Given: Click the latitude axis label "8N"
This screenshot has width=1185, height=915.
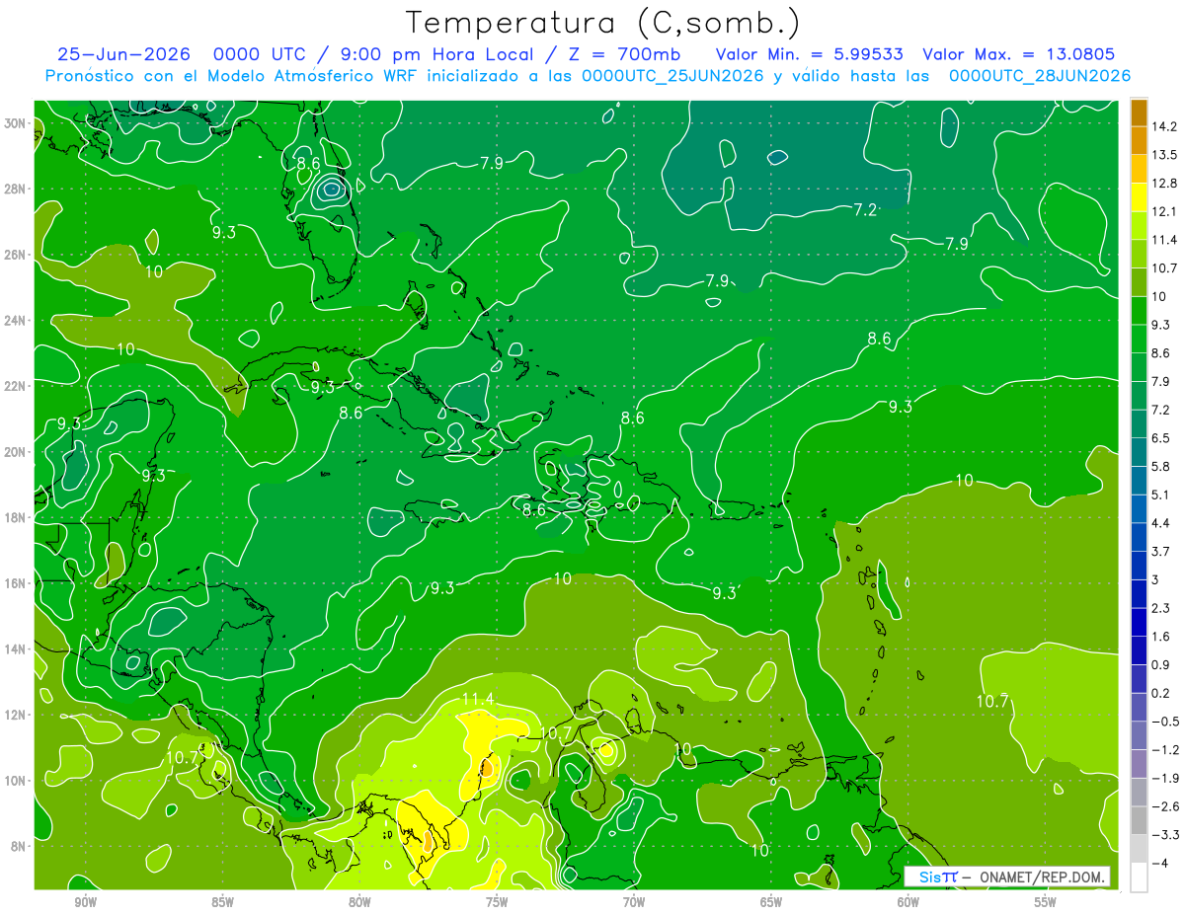Looking at the screenshot, I should (19, 846).
